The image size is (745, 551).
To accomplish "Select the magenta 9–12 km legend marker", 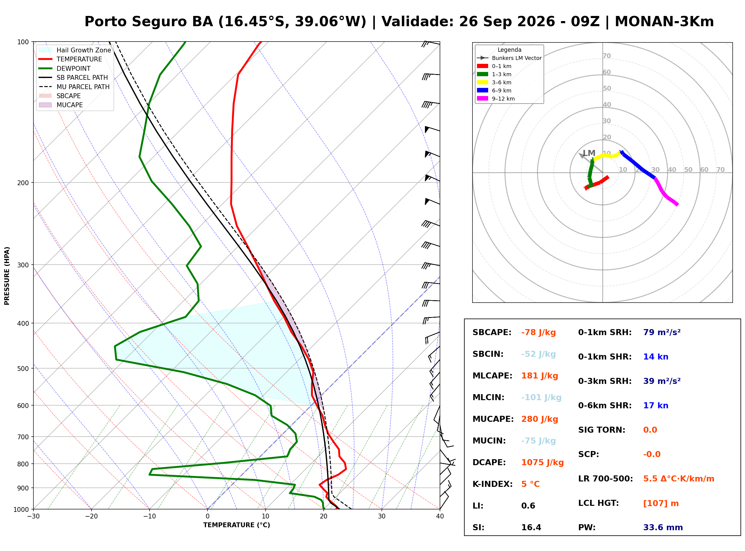I will [482, 98].
